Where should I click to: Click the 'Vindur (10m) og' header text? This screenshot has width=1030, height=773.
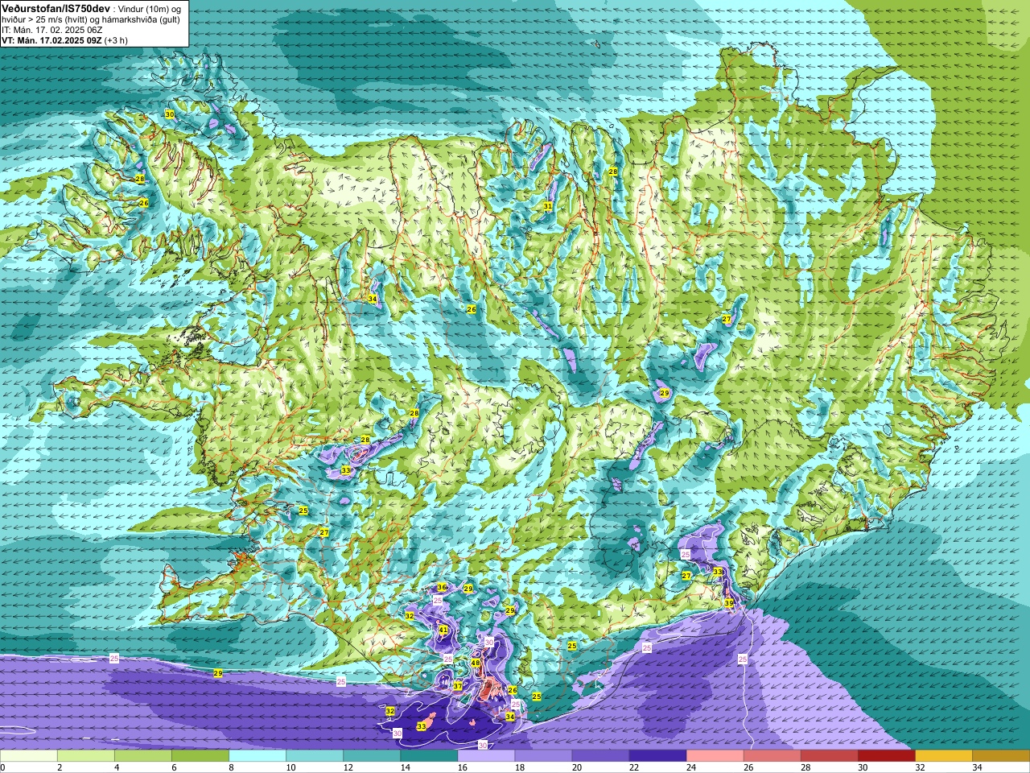149,8
